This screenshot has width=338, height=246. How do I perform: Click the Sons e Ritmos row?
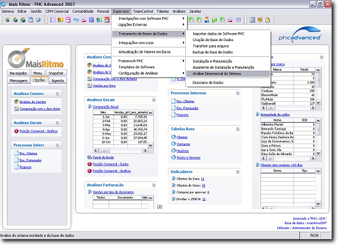(288, 145)
